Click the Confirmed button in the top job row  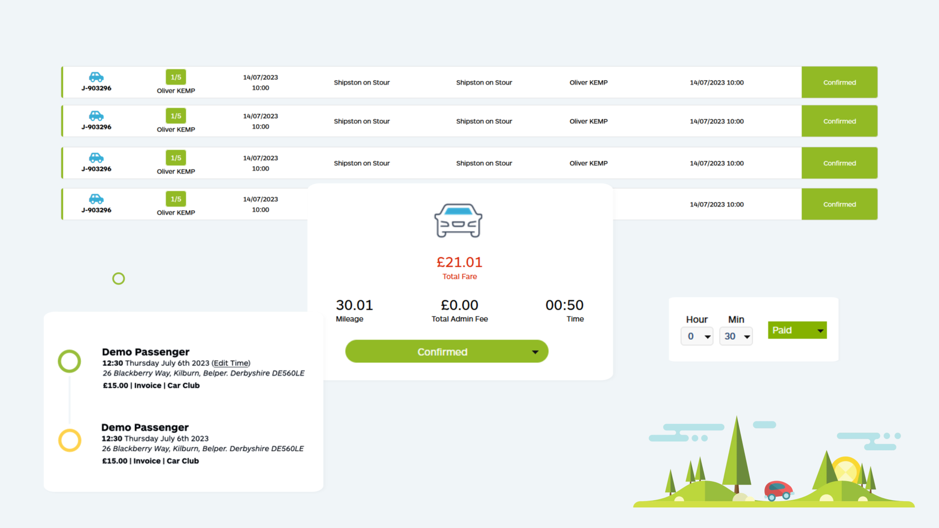point(839,82)
